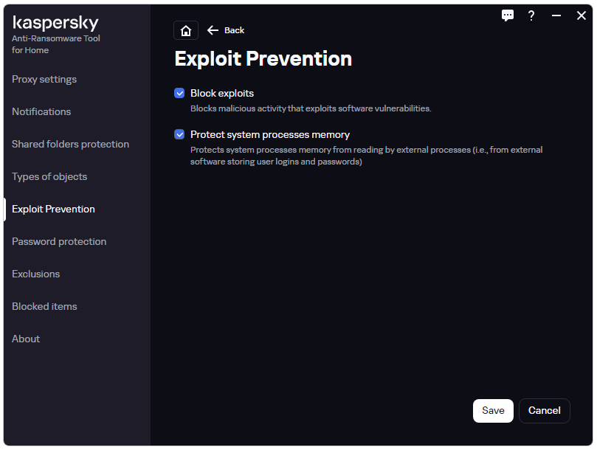The width and height of the screenshot is (597, 450).
Task: Toggle Protect system processes memory checkbox
Action: (179, 134)
